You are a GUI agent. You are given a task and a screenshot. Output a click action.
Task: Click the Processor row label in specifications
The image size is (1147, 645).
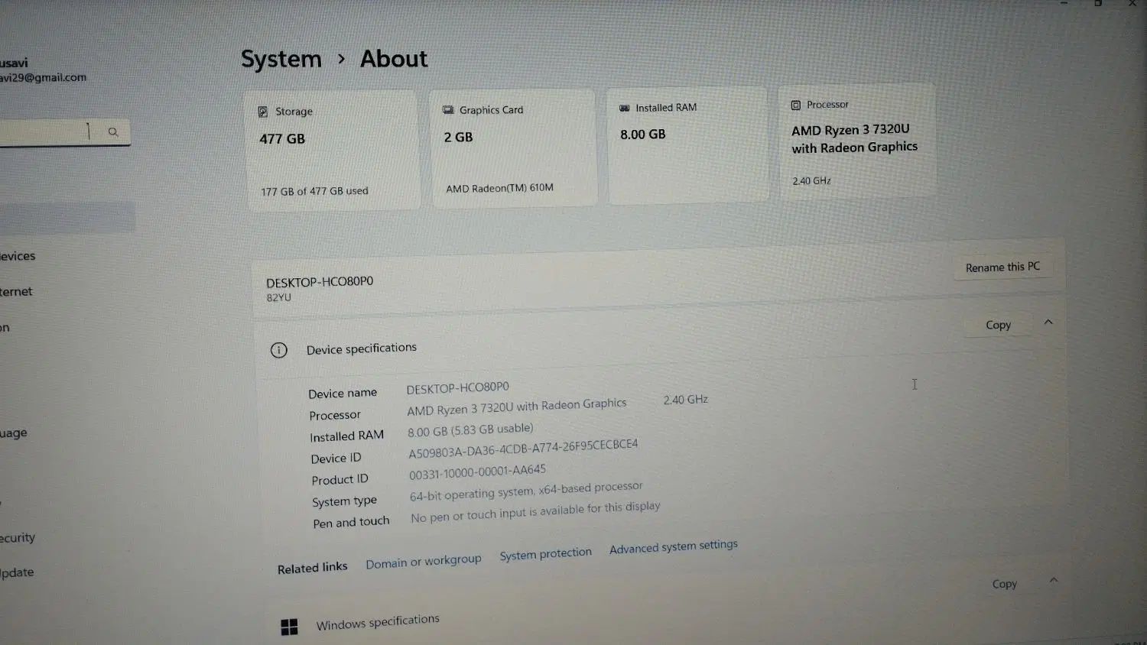coord(335,415)
